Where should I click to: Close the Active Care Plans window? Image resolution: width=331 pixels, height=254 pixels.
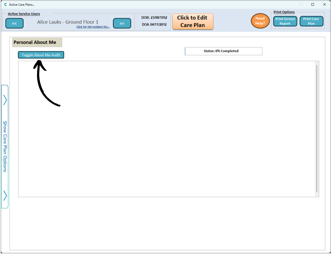pos(324,4)
